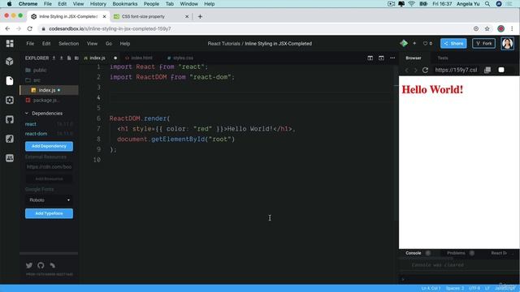
Task: Click the green sandbox template icon
Action: click(x=404, y=43)
